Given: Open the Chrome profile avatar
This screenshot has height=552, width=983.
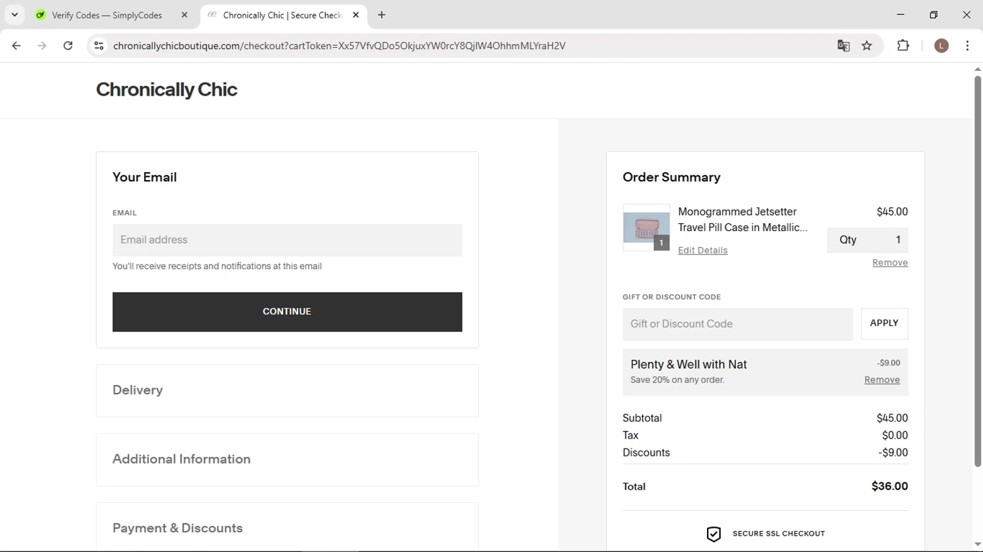Looking at the screenshot, I should coord(941,46).
